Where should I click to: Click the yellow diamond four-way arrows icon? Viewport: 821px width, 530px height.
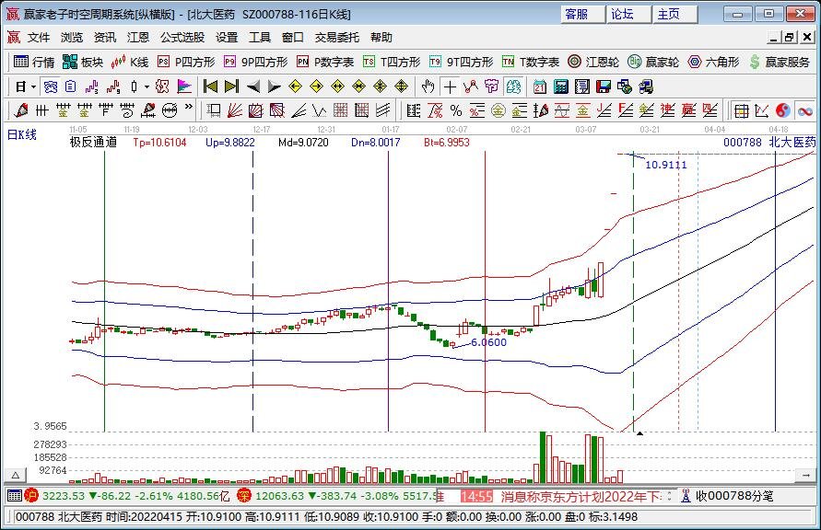pos(401,86)
